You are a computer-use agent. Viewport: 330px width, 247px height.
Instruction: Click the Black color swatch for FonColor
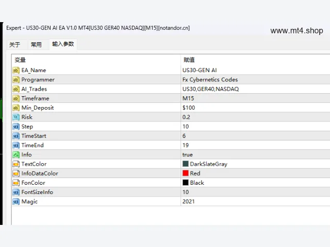186,183
